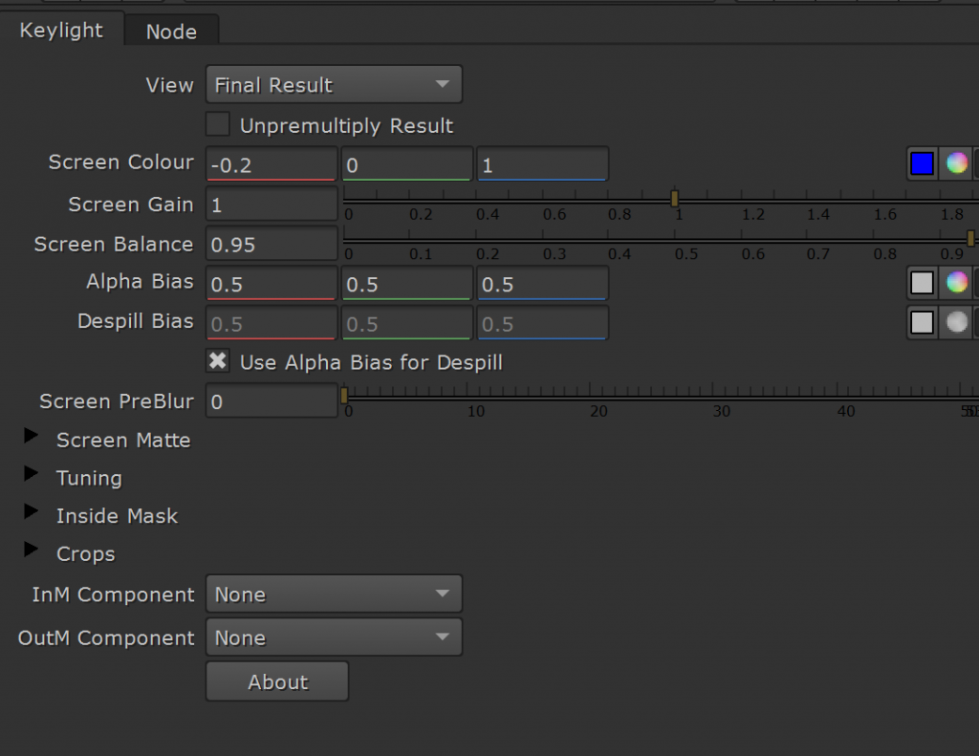Click the Screen Gain label

point(130,205)
